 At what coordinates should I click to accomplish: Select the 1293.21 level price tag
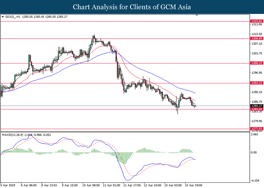[x=256, y=83]
